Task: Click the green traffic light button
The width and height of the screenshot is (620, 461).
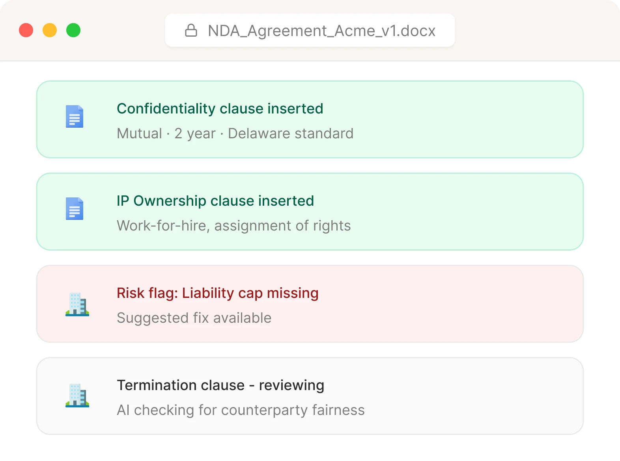Action: point(73,30)
